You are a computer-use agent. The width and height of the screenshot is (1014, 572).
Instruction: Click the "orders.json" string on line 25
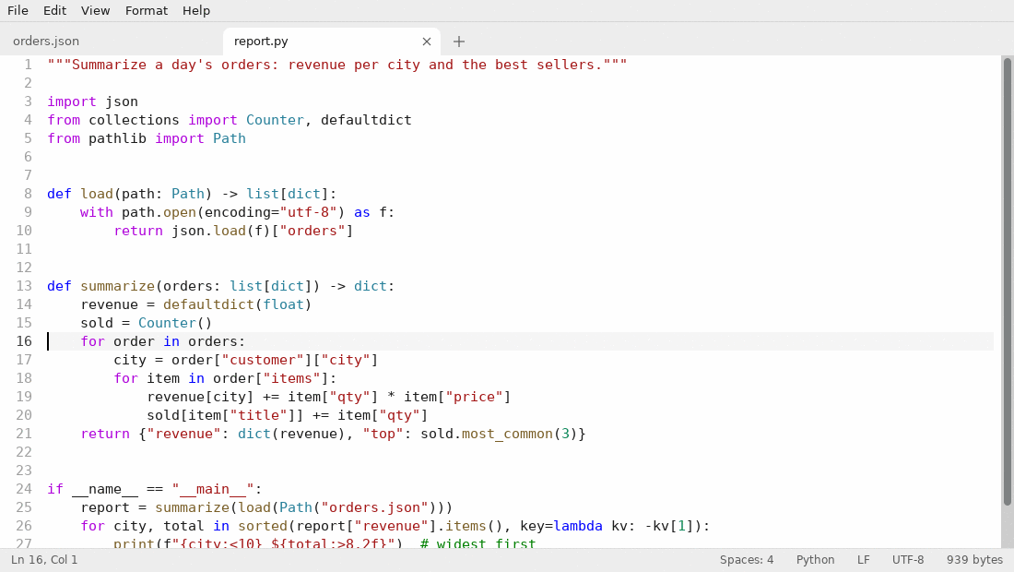point(374,507)
